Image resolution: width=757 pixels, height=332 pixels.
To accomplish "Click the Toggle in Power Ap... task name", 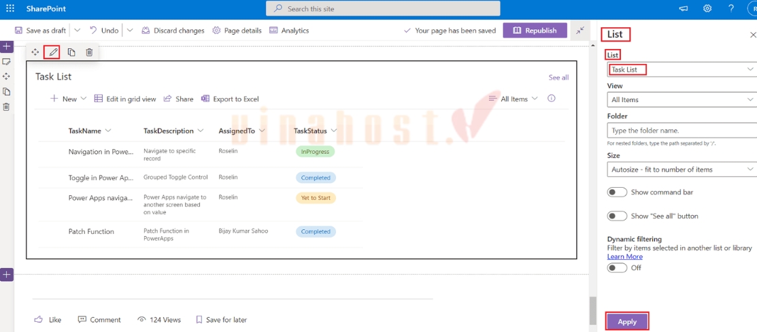I will tap(101, 178).
